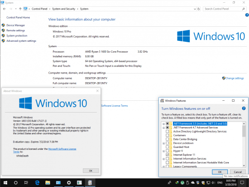Switch to Windows Features taskbar button
The height and width of the screenshot is (187, 249).
90,183
